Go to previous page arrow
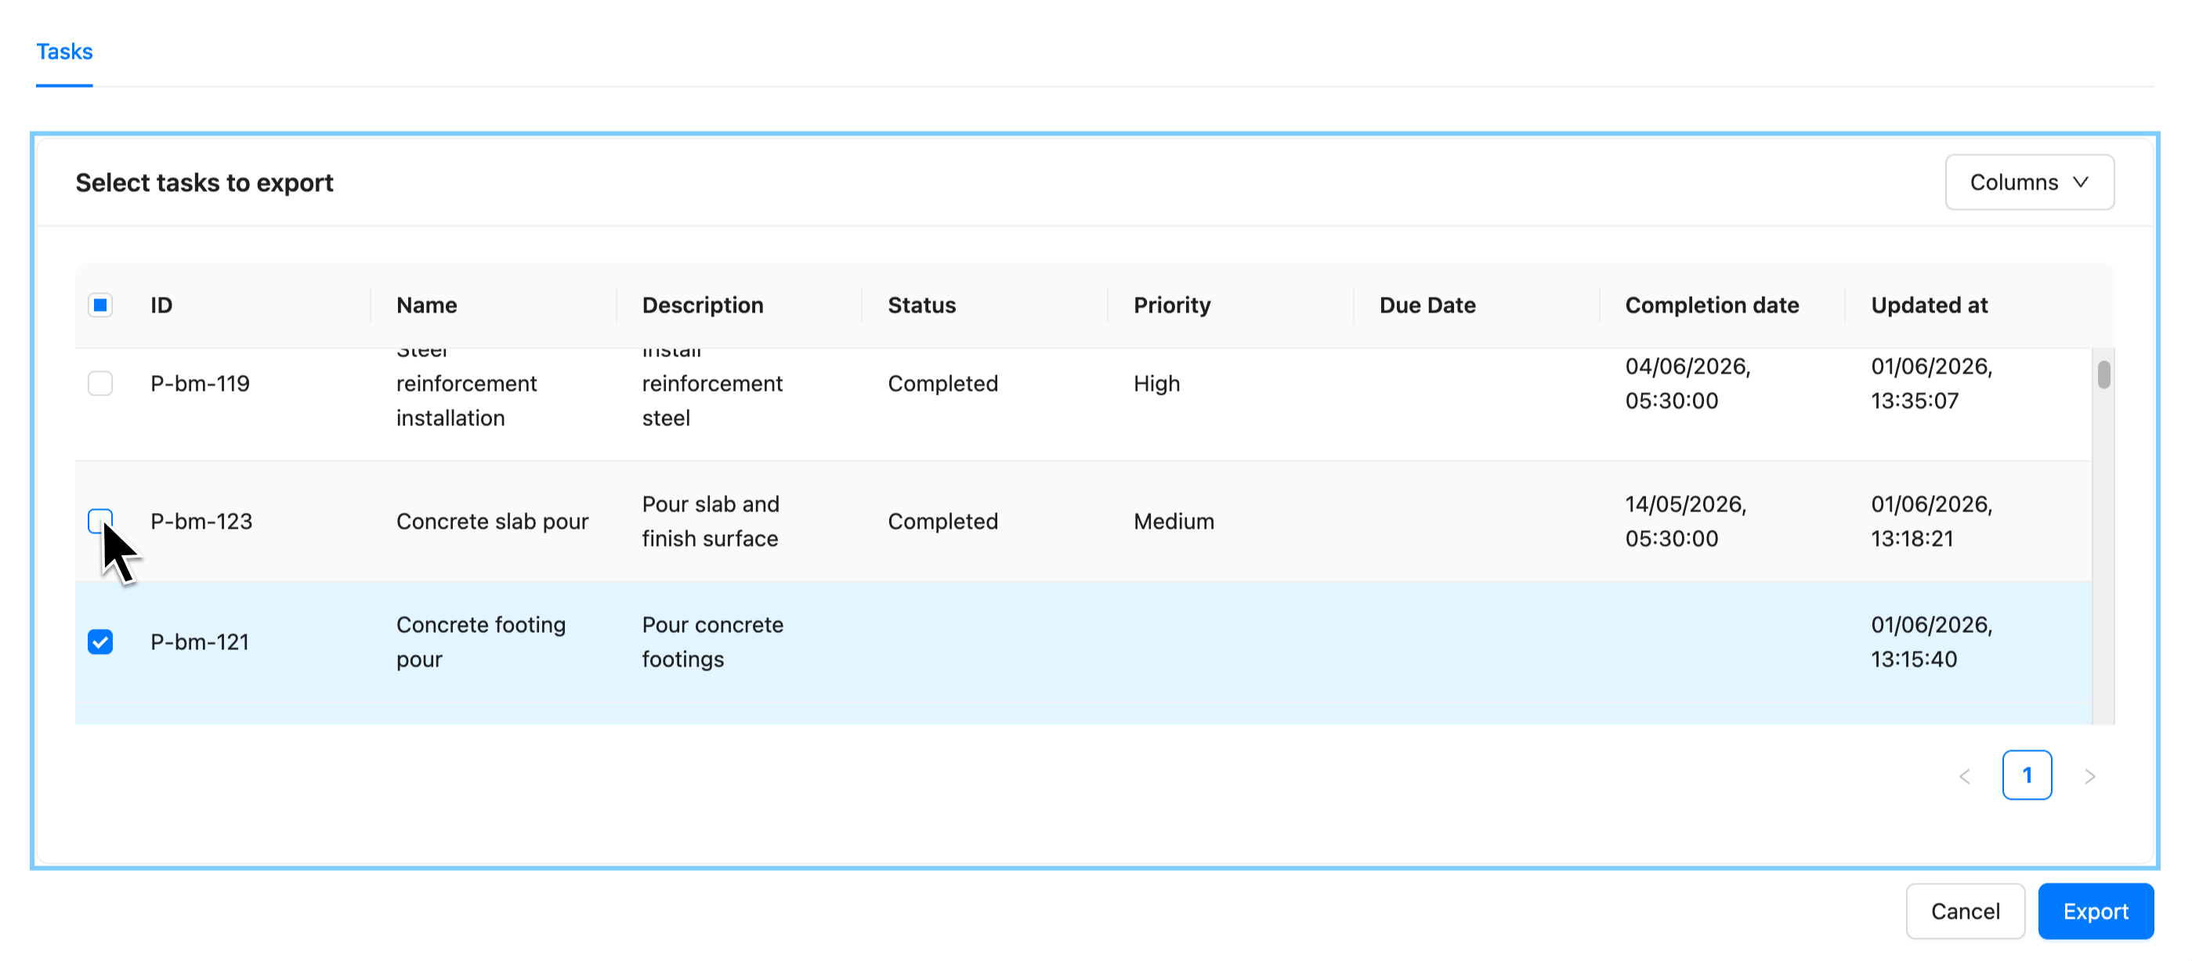 1965,775
